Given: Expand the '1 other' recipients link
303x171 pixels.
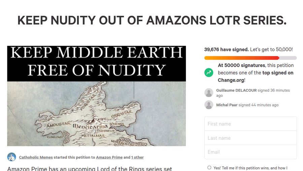Looking at the screenshot, I should tap(137, 157).
